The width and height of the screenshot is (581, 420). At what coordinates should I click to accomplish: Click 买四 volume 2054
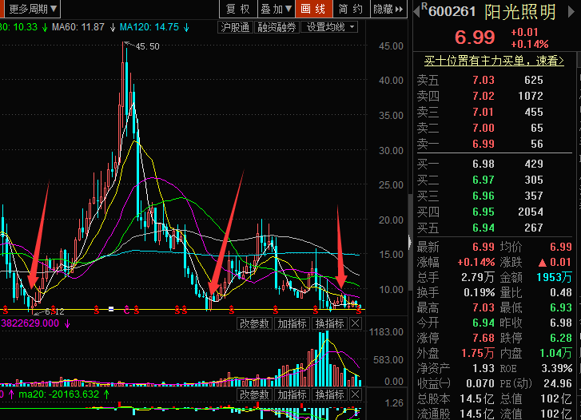[x=531, y=212]
